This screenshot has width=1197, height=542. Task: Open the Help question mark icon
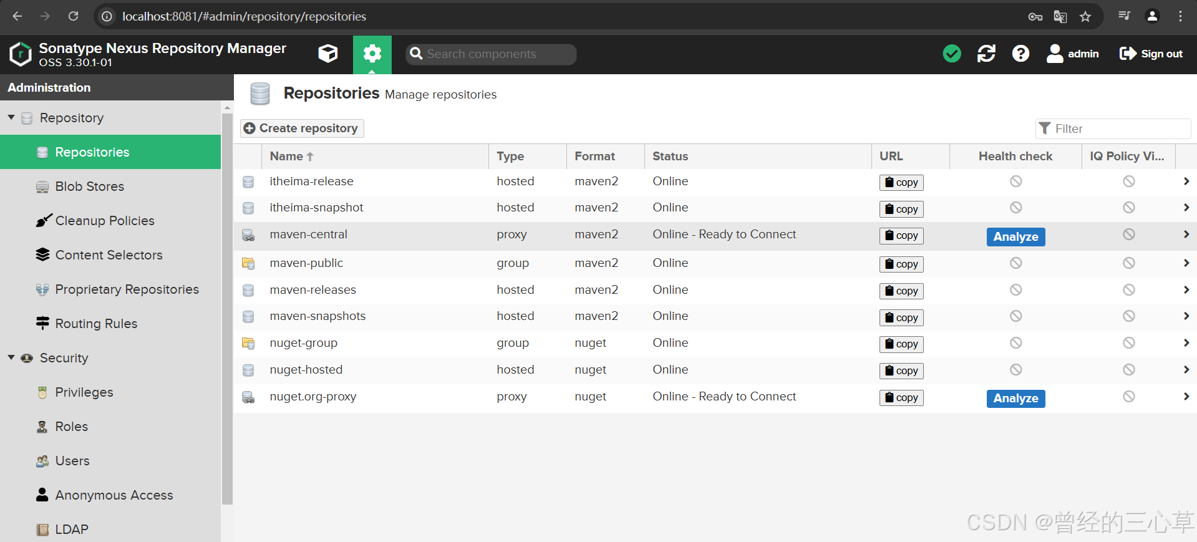[x=1020, y=54]
